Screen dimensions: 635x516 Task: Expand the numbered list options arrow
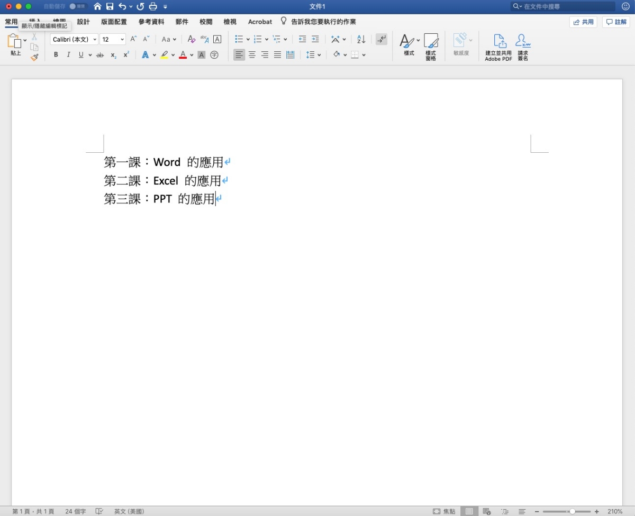pyautogui.click(x=267, y=40)
